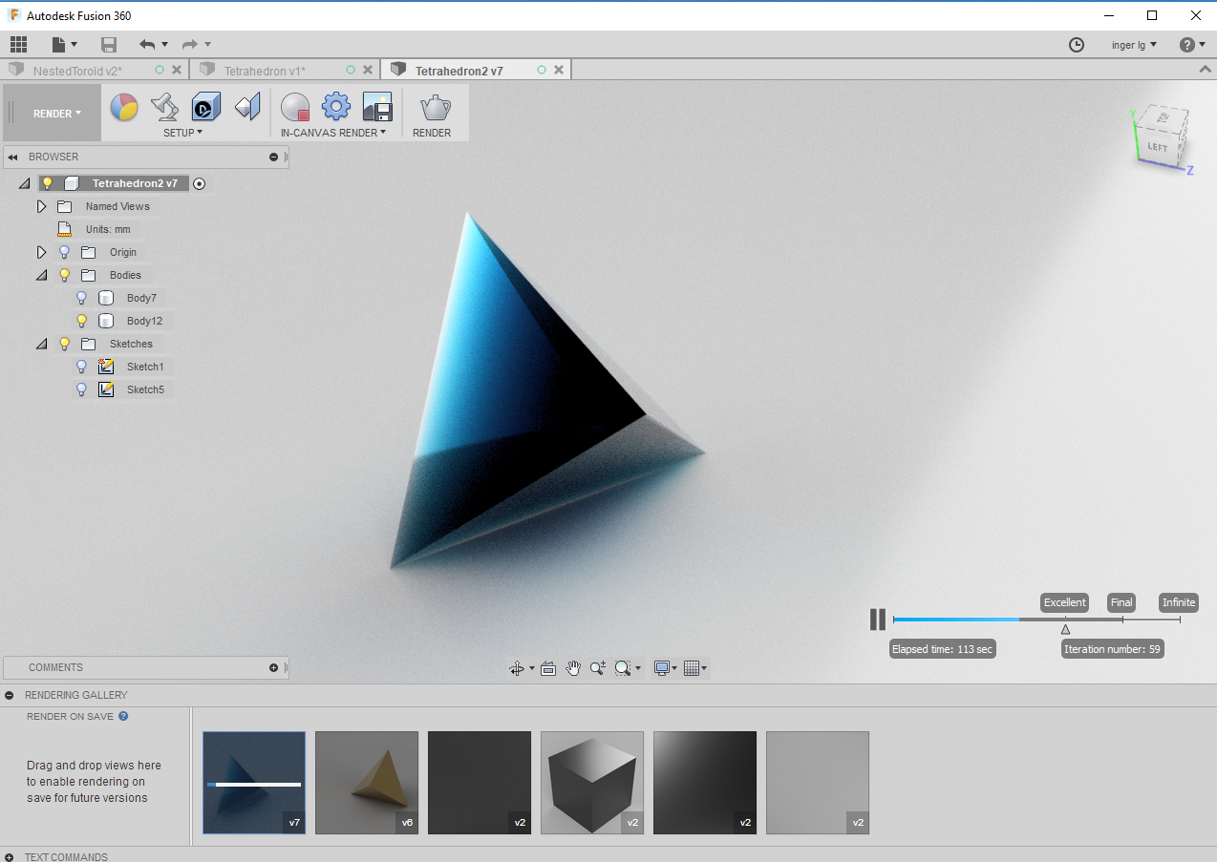This screenshot has height=862, width=1217.
Task: Open Grid and Snaps icon
Action: [693, 668]
